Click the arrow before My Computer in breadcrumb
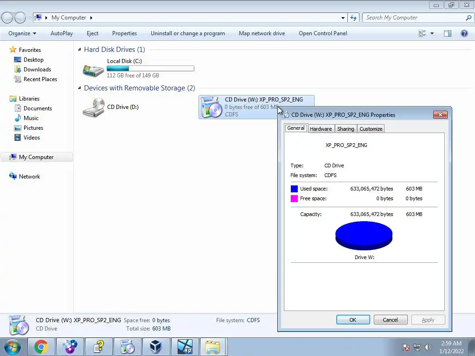 point(46,18)
